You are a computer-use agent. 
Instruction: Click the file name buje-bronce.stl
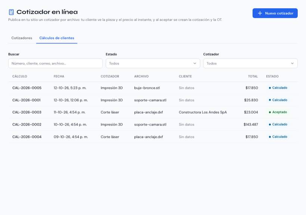point(147,88)
